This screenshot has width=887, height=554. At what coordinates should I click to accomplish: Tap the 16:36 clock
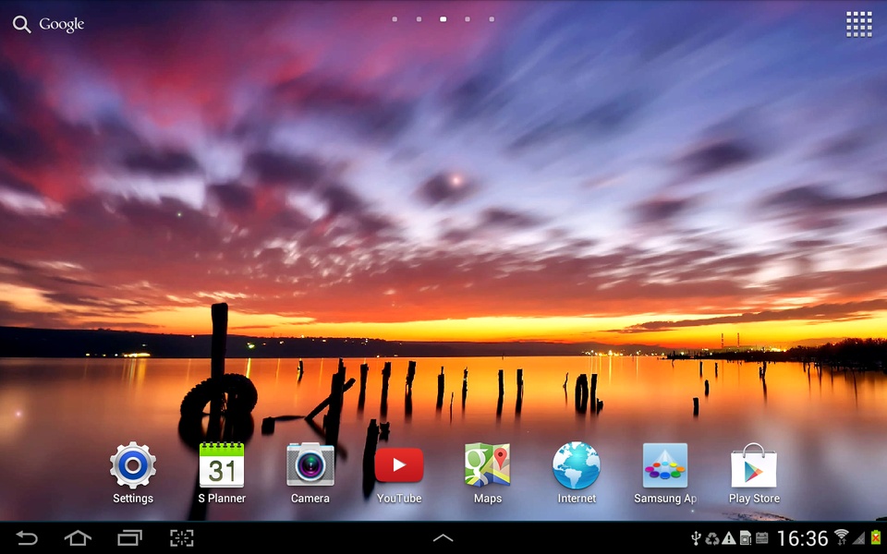click(802, 538)
